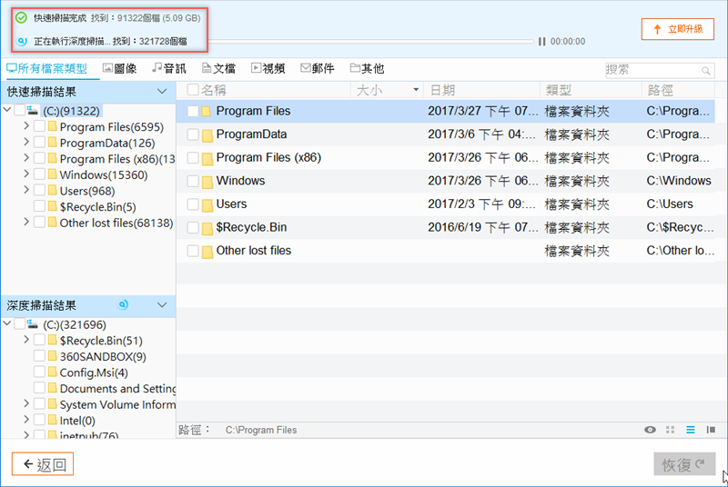Click the C: drive icon in quick scan results

(32, 111)
